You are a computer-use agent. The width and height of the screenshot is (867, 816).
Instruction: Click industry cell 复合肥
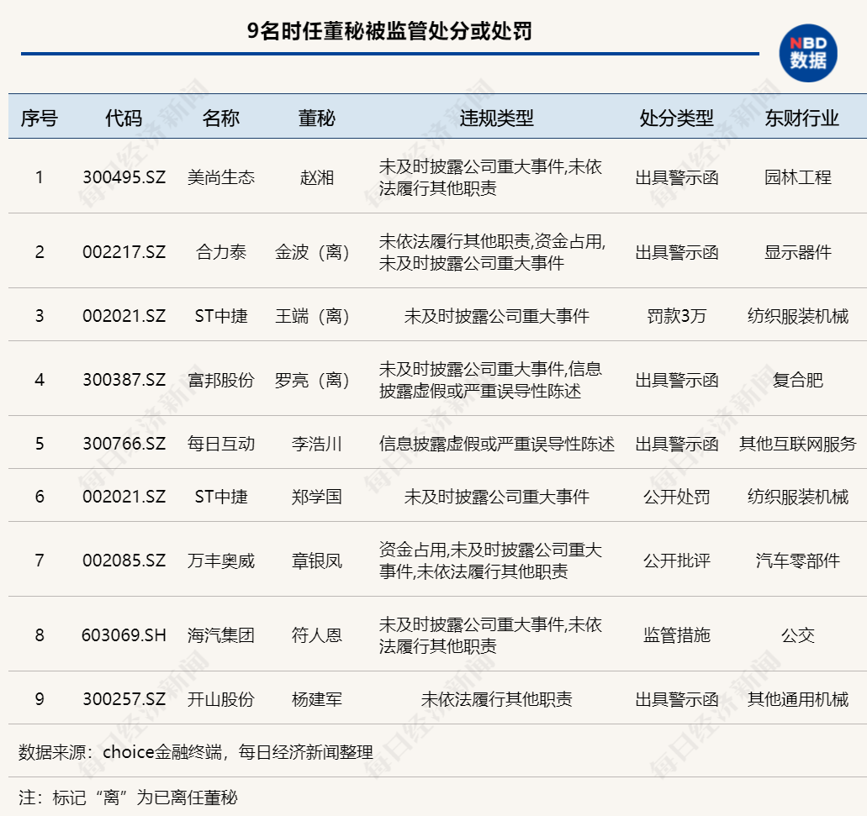798,380
